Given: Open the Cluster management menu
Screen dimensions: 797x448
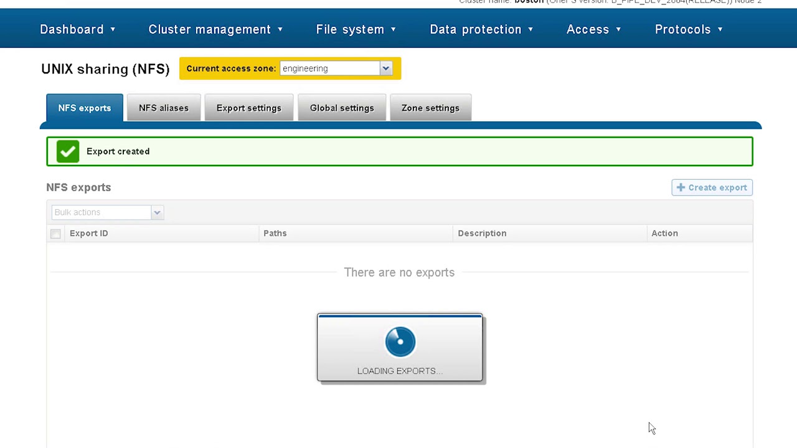Looking at the screenshot, I should 215,29.
